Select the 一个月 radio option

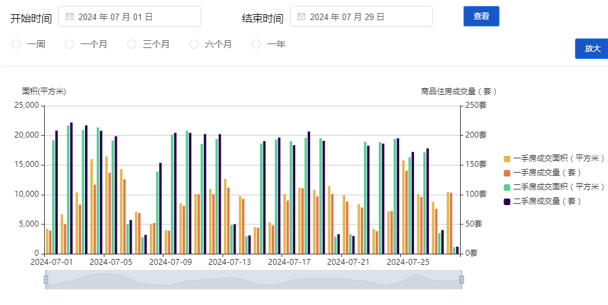(x=69, y=44)
